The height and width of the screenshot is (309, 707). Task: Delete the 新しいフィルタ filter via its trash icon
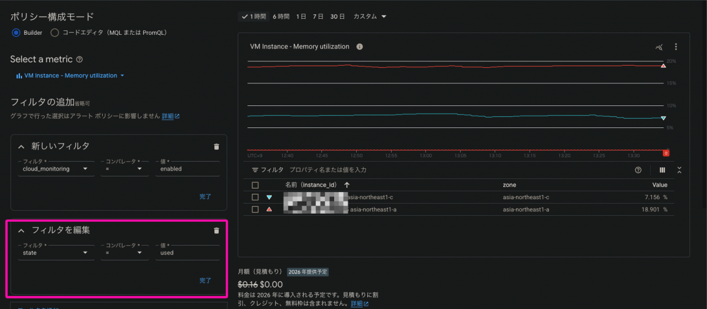(217, 147)
